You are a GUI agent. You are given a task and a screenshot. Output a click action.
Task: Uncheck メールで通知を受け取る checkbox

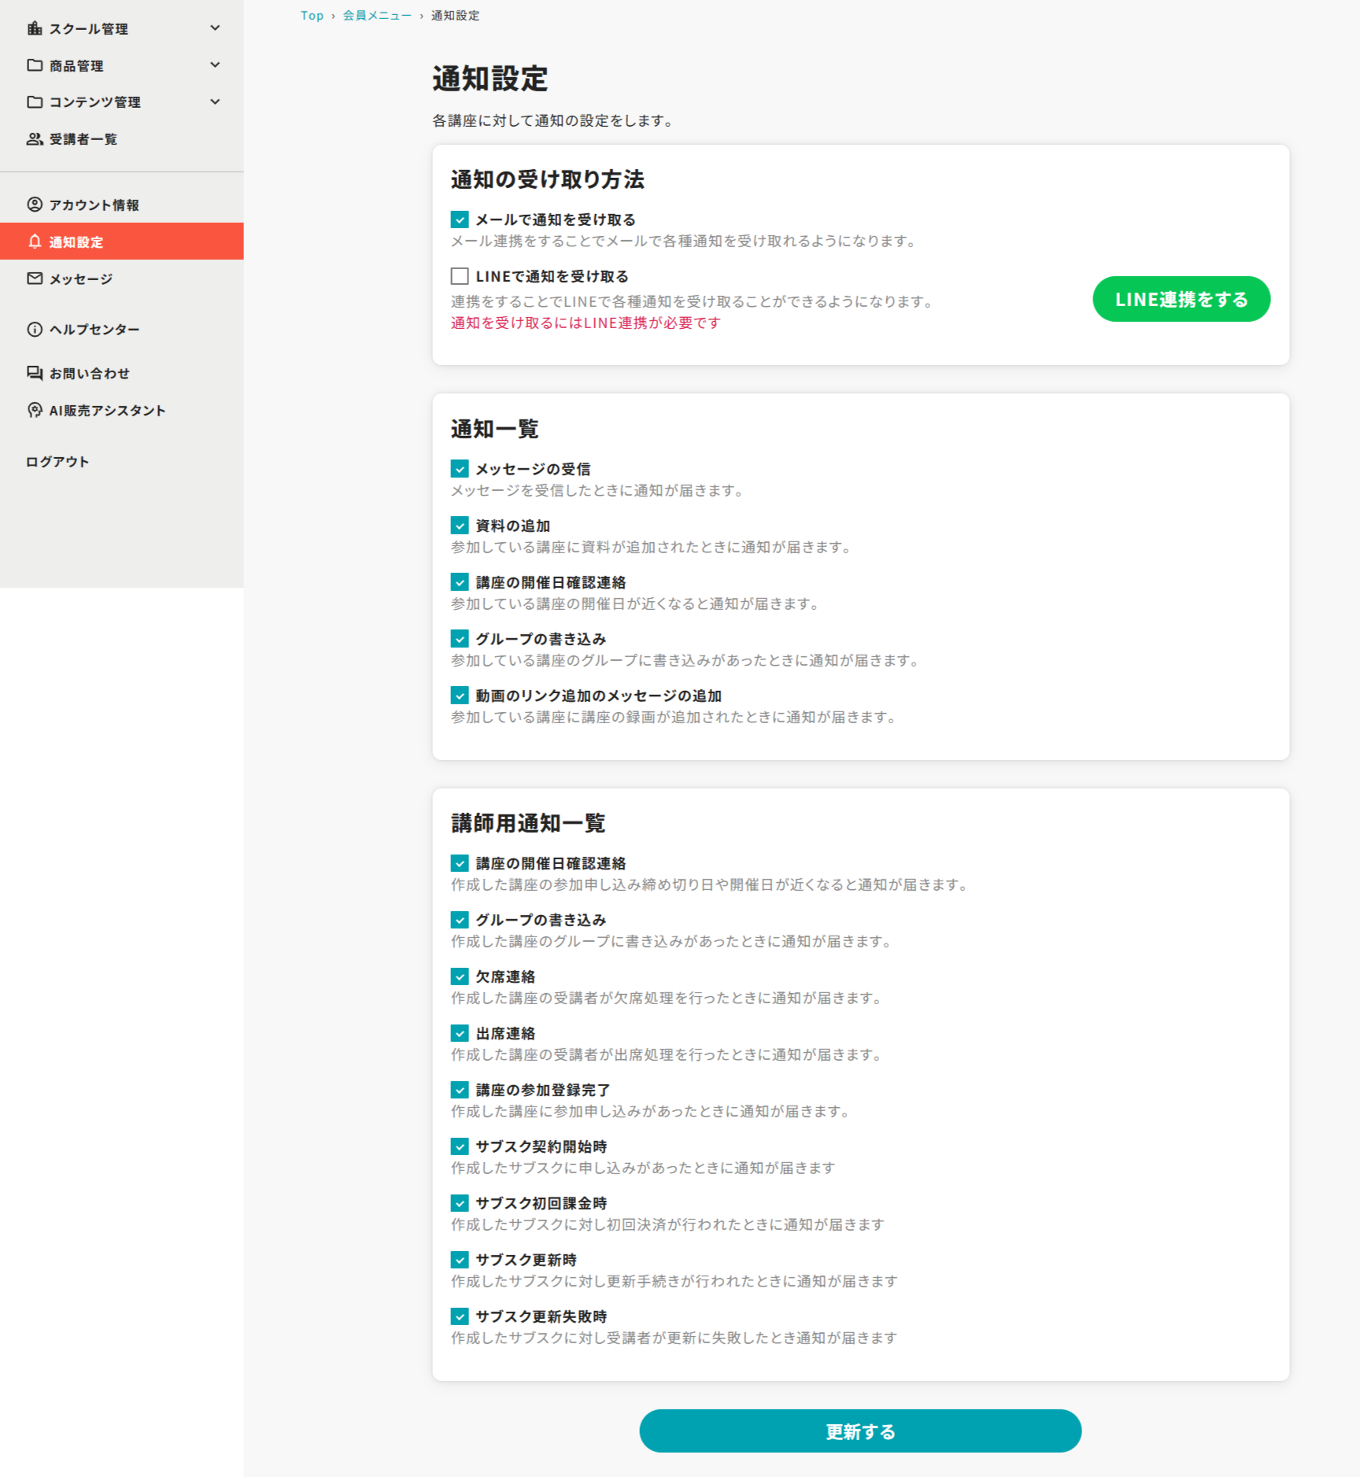[460, 220]
